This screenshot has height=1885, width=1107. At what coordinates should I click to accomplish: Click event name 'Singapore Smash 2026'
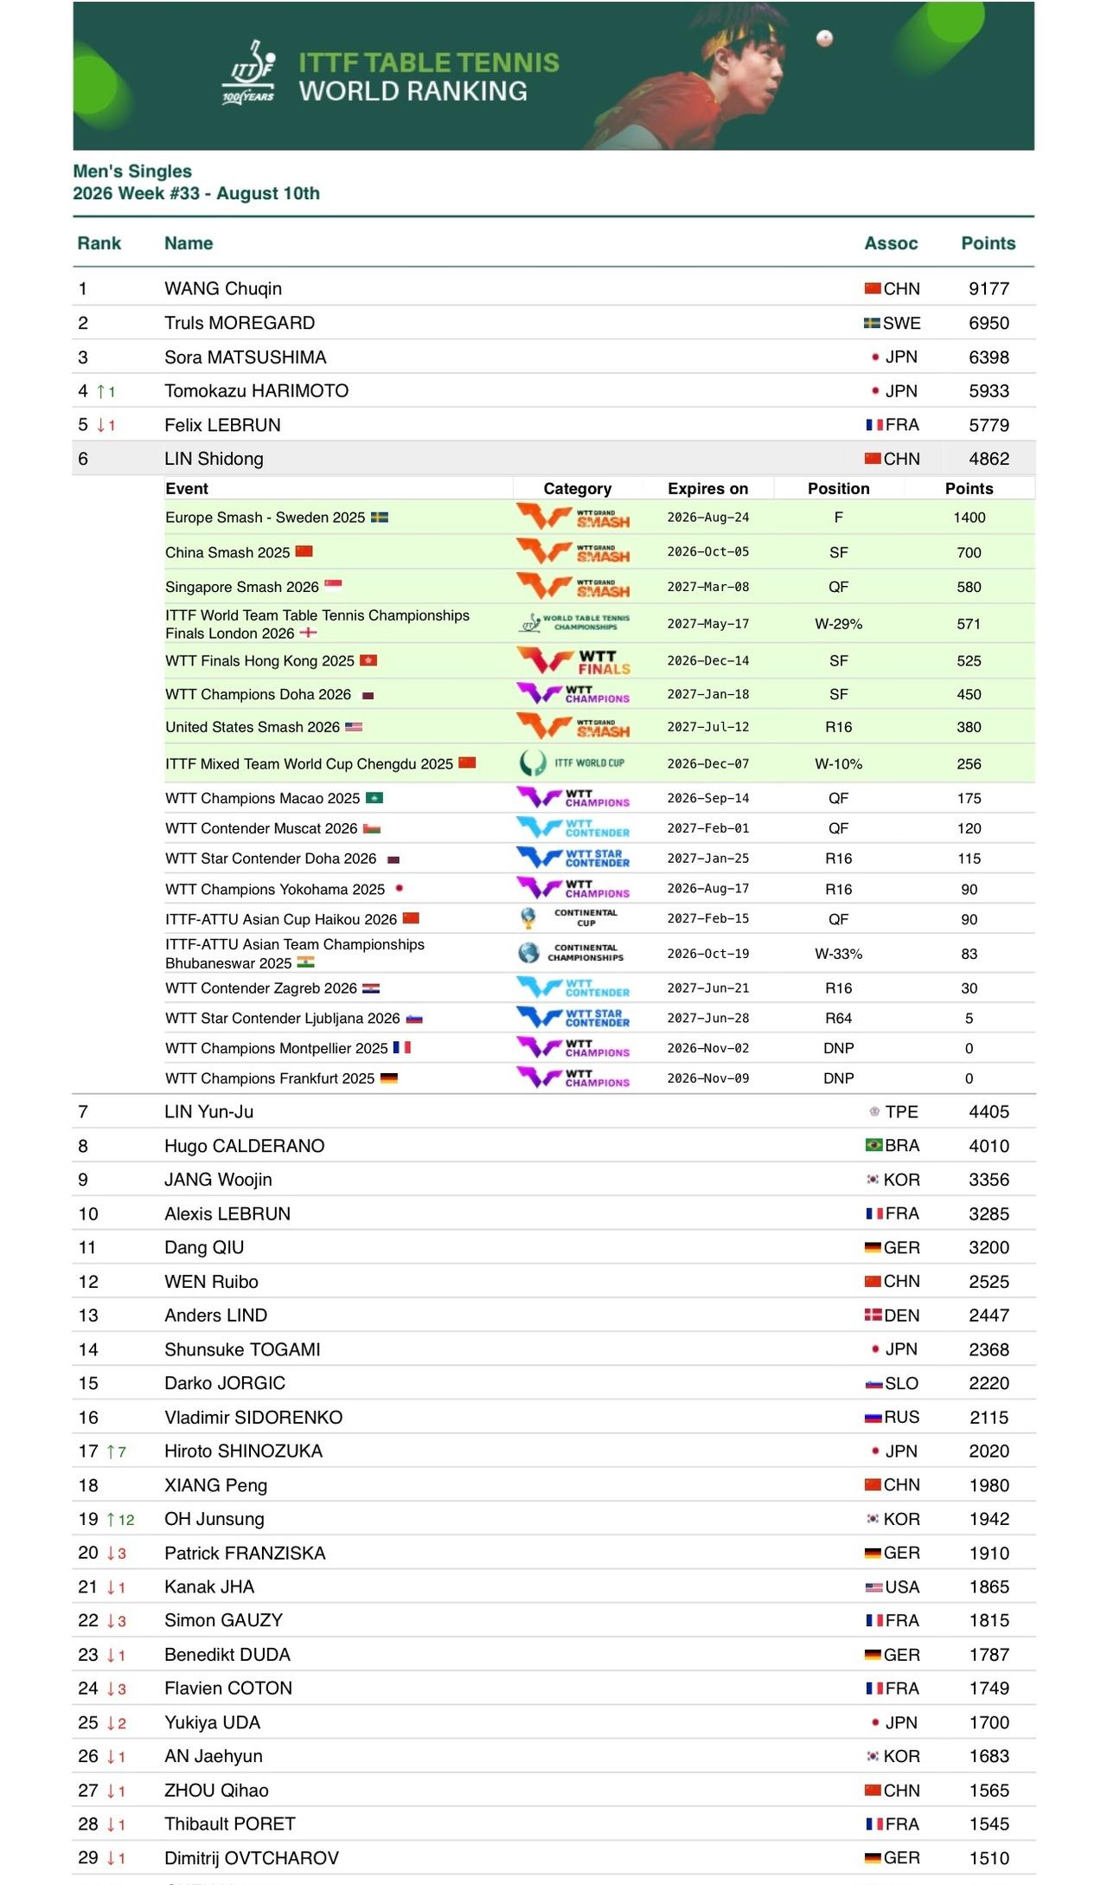pyautogui.click(x=242, y=587)
